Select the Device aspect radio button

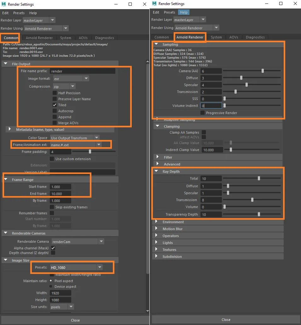51,287
